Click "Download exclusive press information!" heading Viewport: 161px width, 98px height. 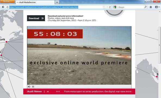click(x=65, y=16)
